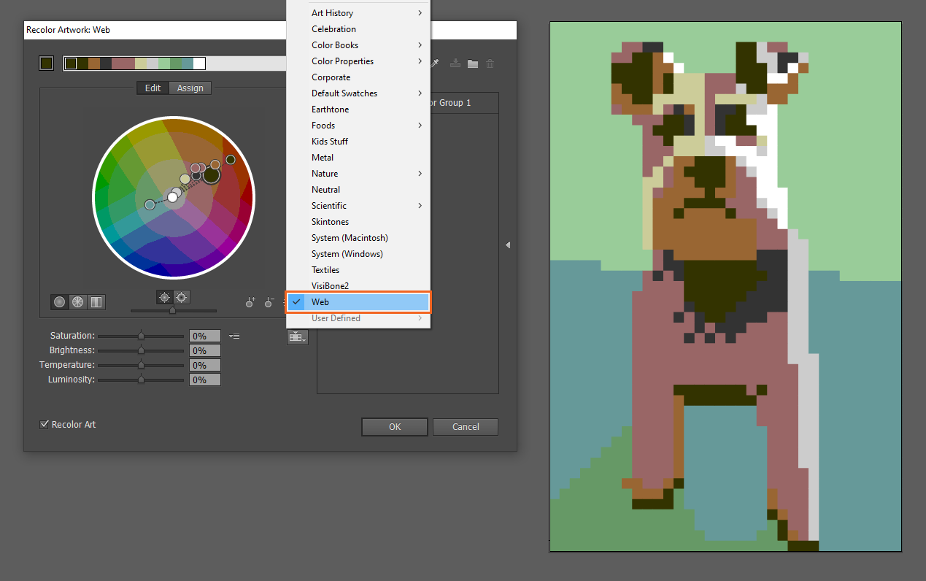Click the Saturation slider handle

[141, 336]
